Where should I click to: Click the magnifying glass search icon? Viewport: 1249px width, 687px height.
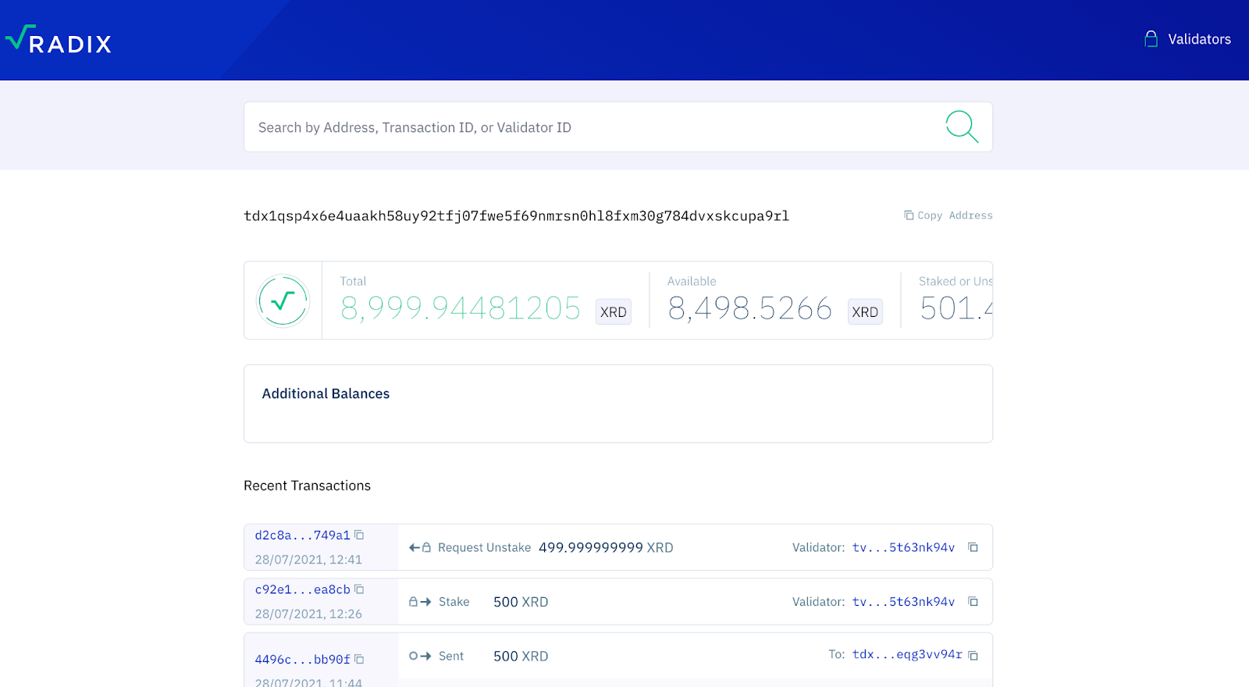[962, 126]
